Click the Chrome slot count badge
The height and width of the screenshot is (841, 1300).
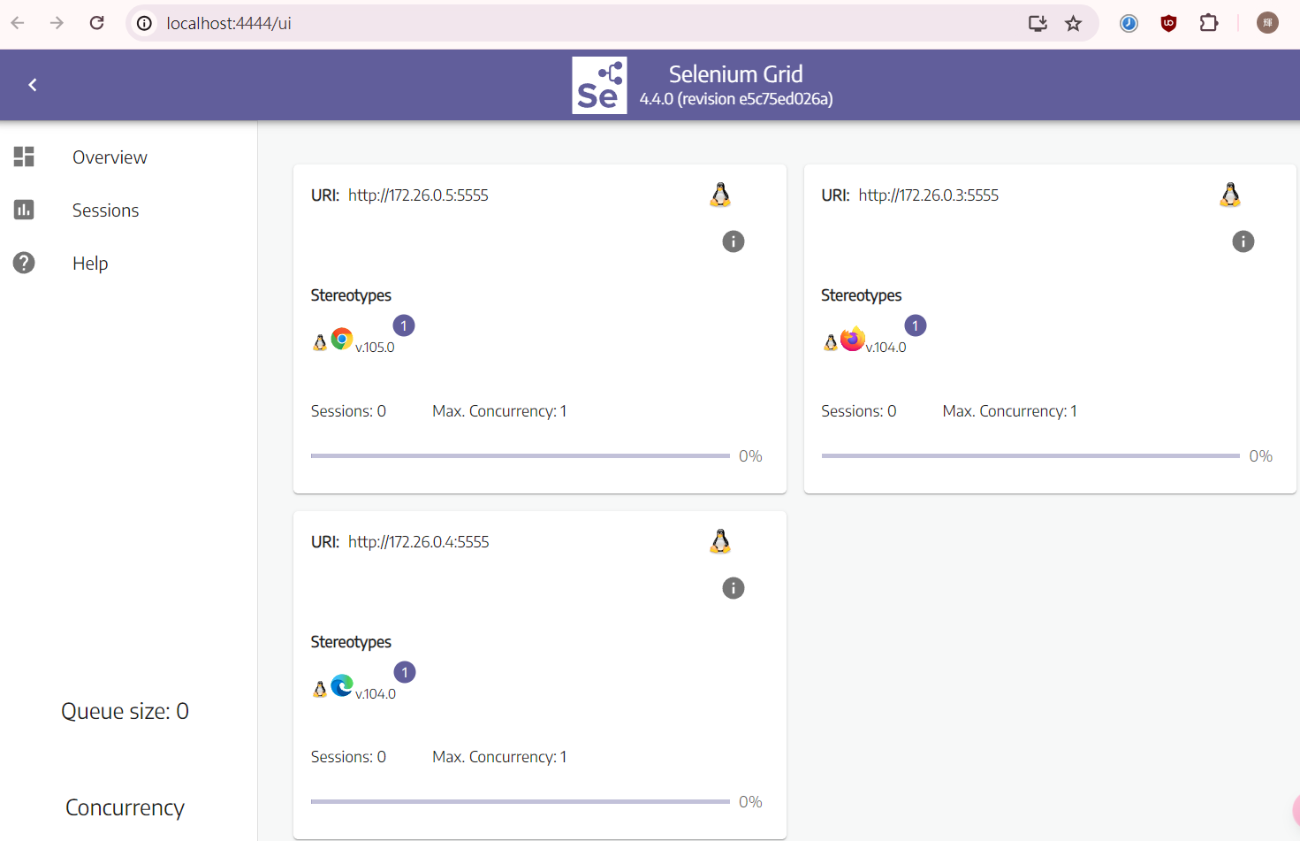(404, 325)
